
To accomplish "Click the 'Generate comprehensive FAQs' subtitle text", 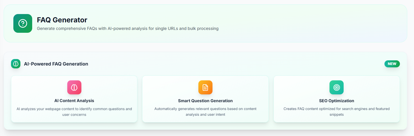I will point(127,29).
